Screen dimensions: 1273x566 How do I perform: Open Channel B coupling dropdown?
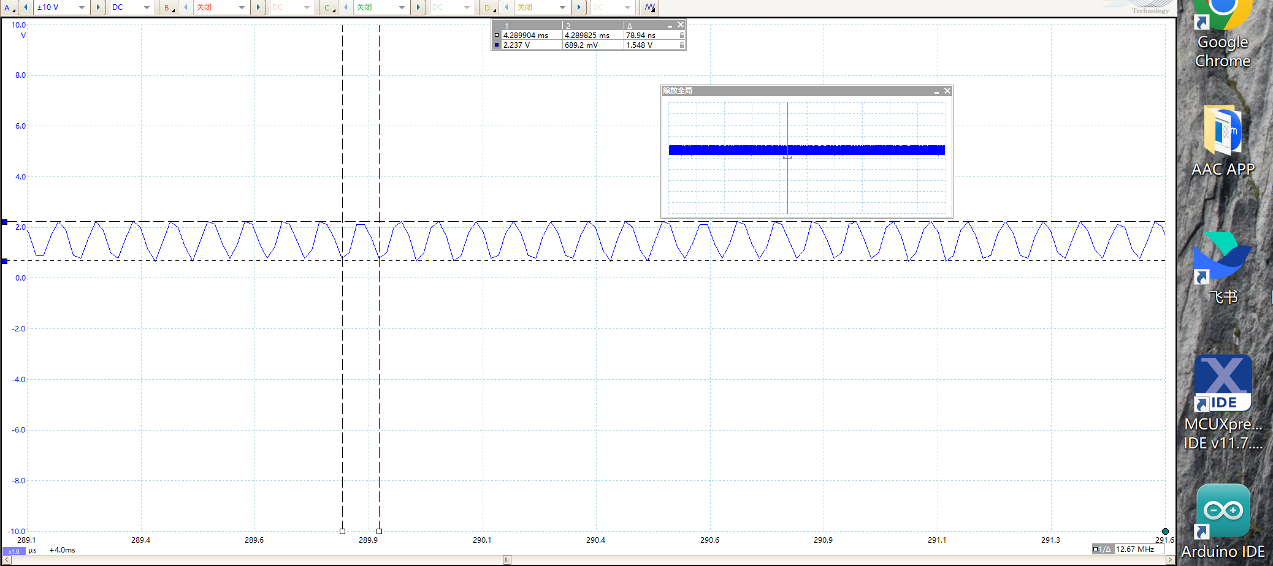292,7
